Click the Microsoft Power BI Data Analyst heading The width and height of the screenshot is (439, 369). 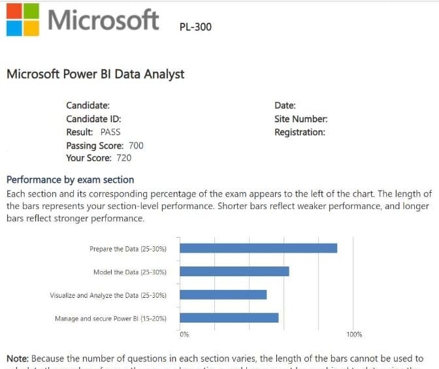coord(95,74)
